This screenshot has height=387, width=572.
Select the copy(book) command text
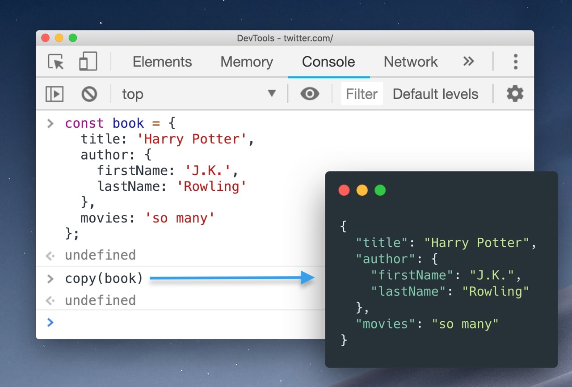click(104, 278)
